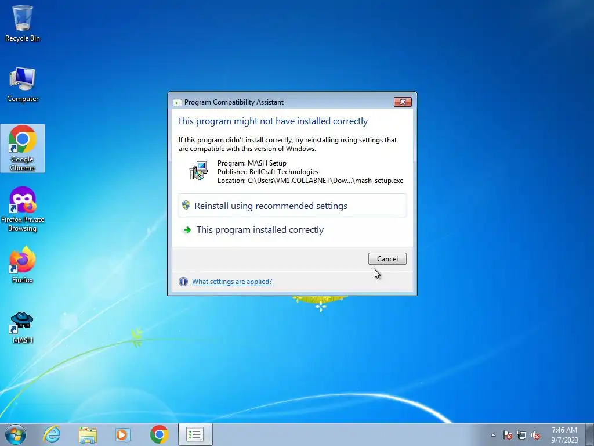Click the blue info icon beside the link

(183, 282)
